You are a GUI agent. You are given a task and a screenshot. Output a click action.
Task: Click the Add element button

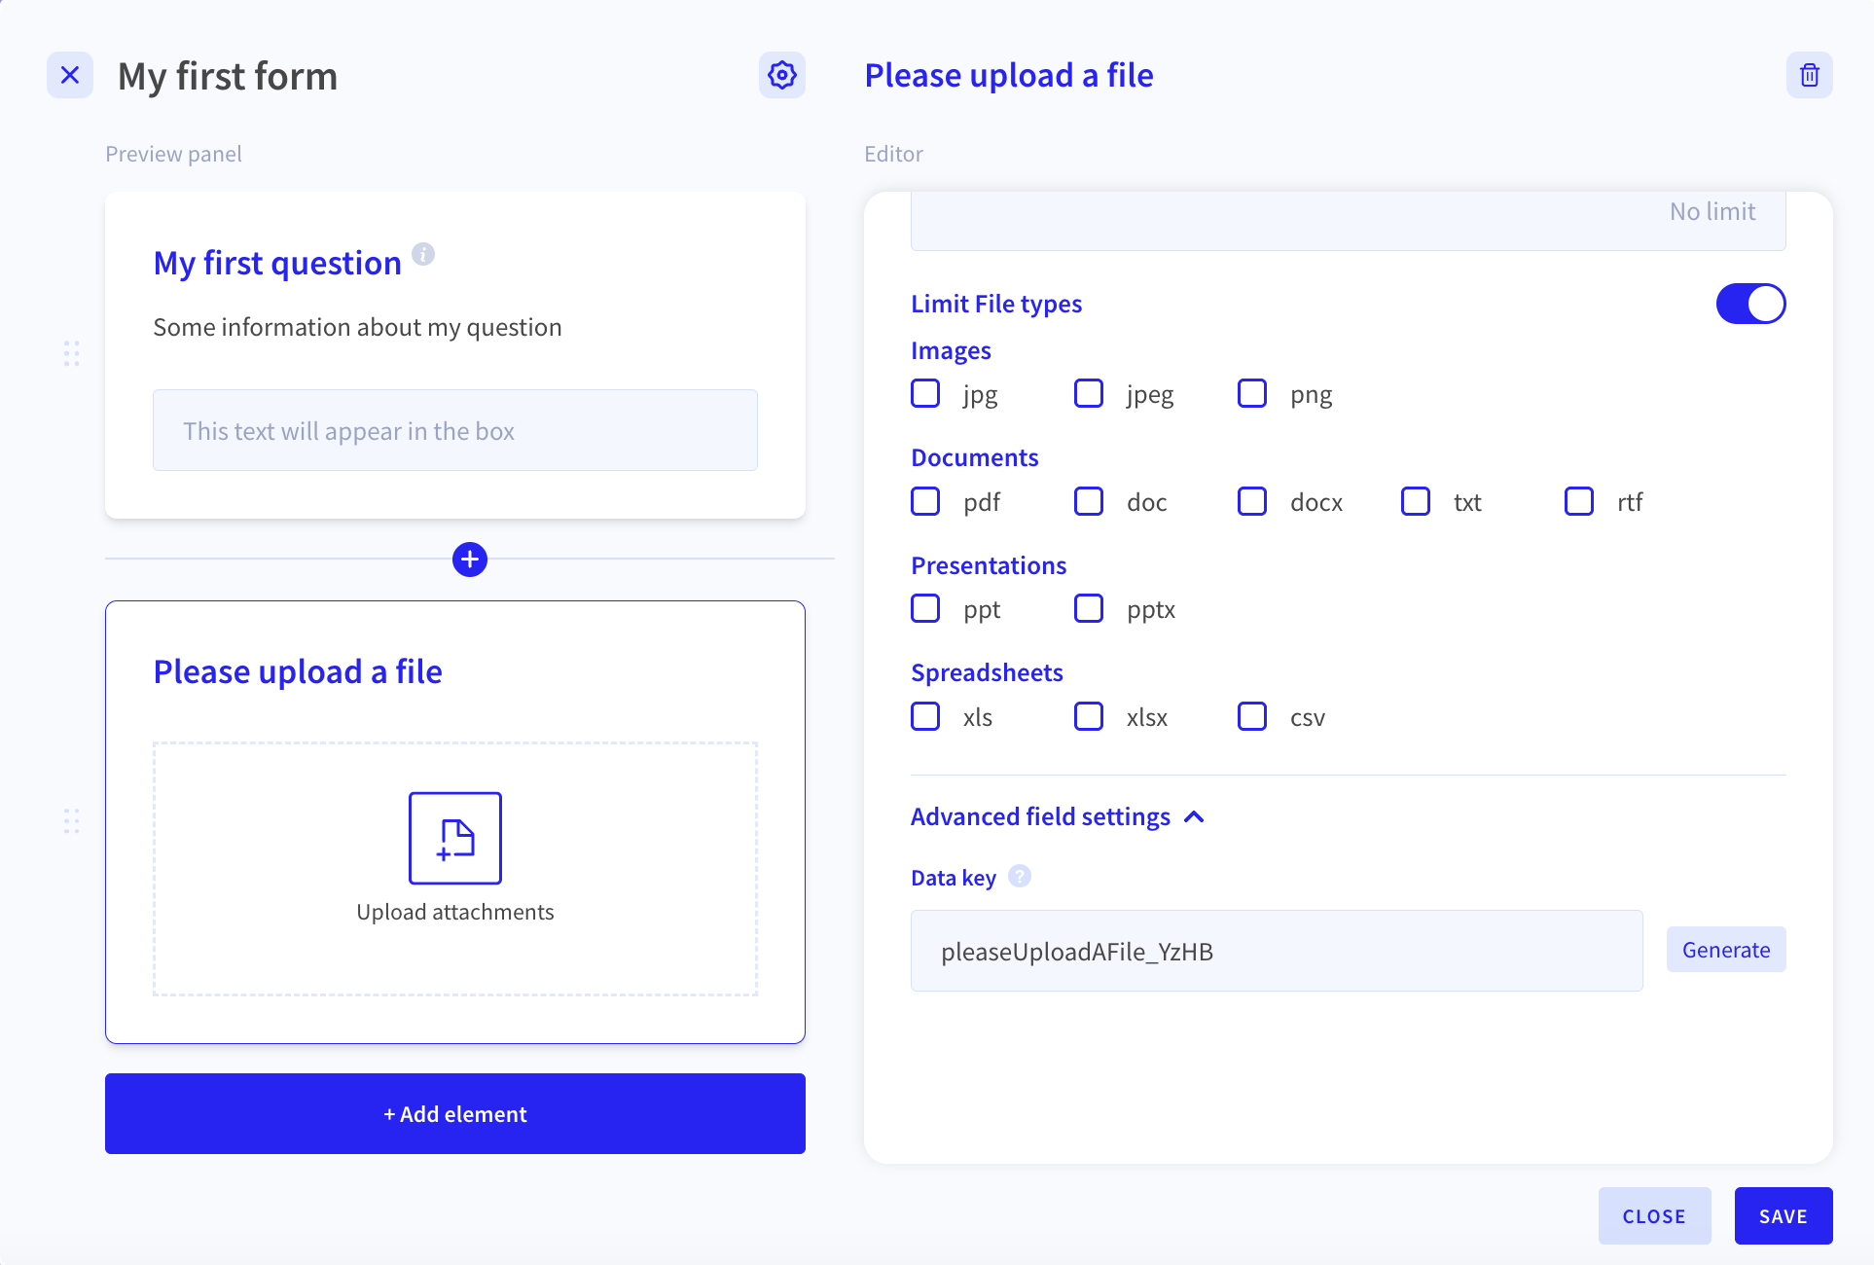[x=455, y=1114]
